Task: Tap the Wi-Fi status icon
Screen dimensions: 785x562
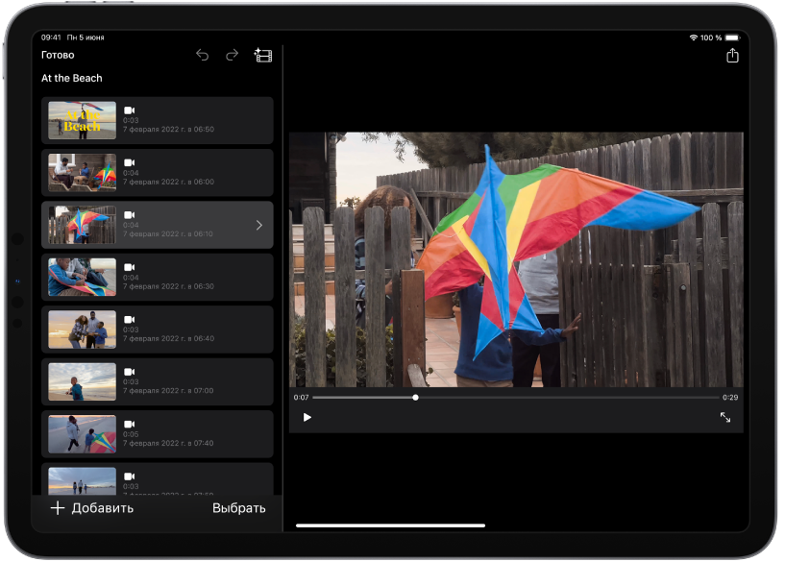Action: [694, 37]
